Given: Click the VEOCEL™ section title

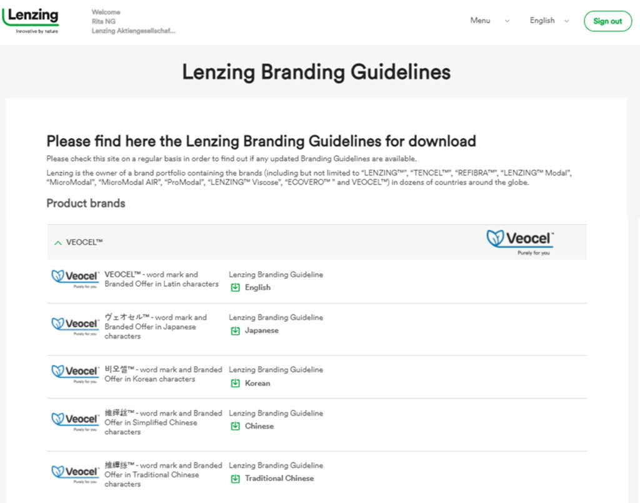Looking at the screenshot, I should pos(84,242).
